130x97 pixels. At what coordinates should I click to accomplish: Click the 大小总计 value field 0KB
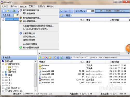click(91, 11)
